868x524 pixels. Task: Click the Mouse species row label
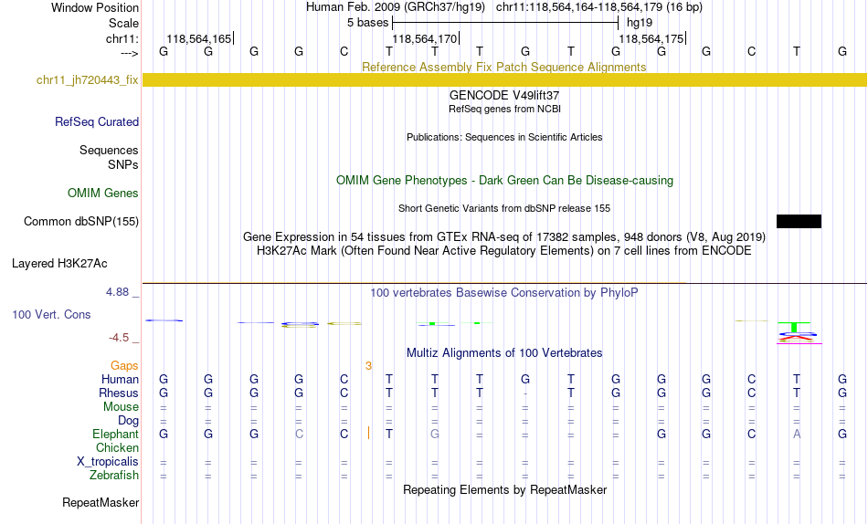click(x=121, y=407)
